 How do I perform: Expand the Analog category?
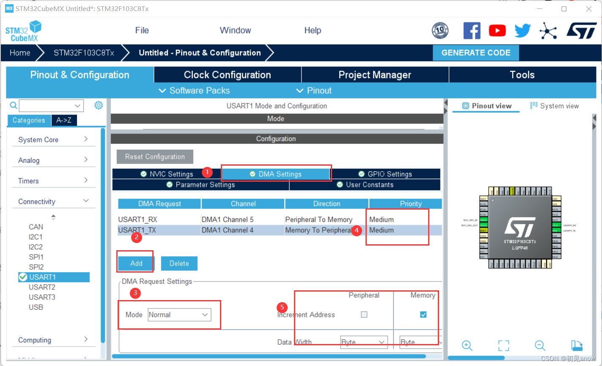[54, 160]
